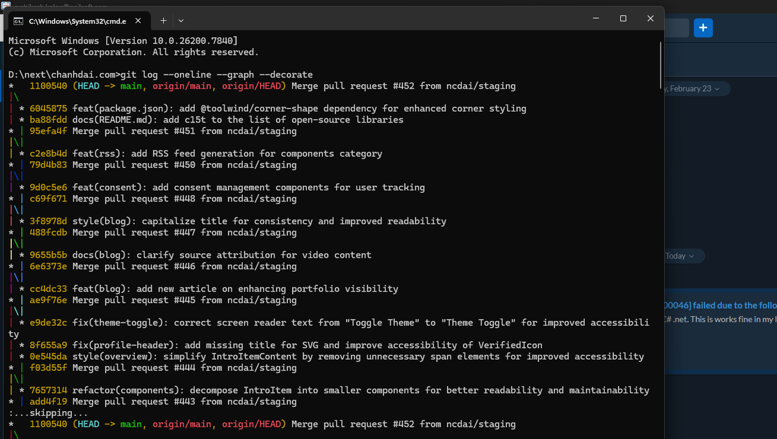Click commit hash 9d0c5e6

tap(48, 187)
